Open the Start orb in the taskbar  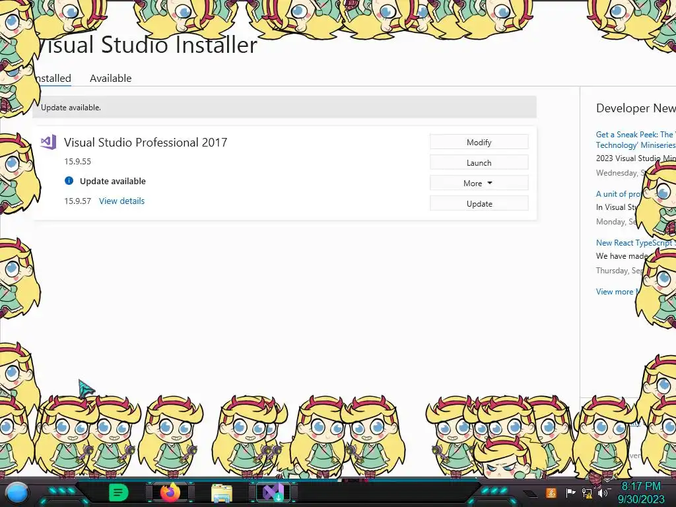tap(17, 492)
